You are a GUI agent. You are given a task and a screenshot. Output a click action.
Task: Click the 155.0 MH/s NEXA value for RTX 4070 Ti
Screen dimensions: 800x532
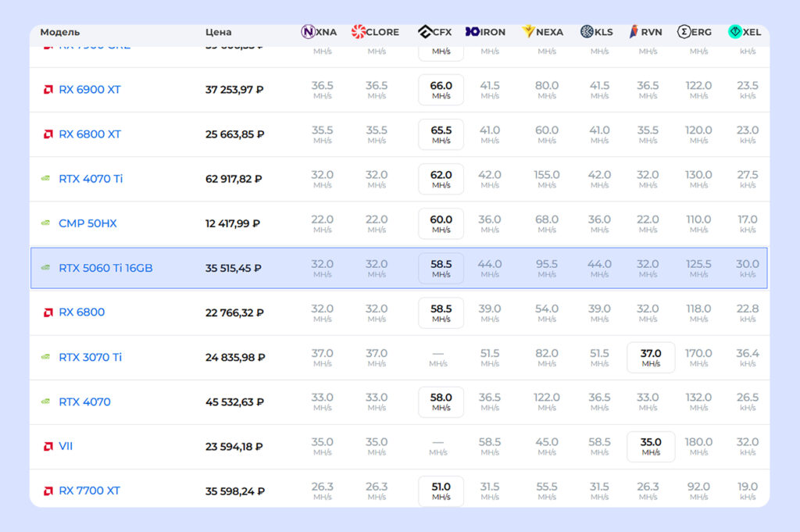pos(547,179)
